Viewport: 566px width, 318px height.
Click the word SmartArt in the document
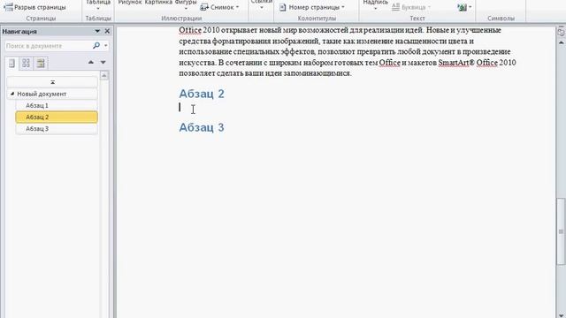(454, 63)
